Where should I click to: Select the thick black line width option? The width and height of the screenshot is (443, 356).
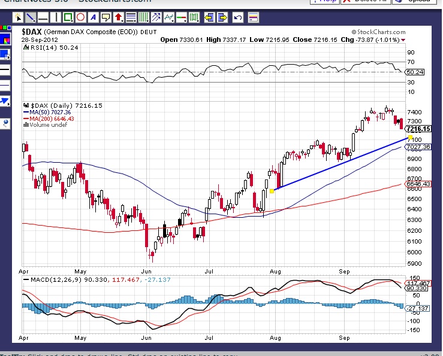point(5,69)
